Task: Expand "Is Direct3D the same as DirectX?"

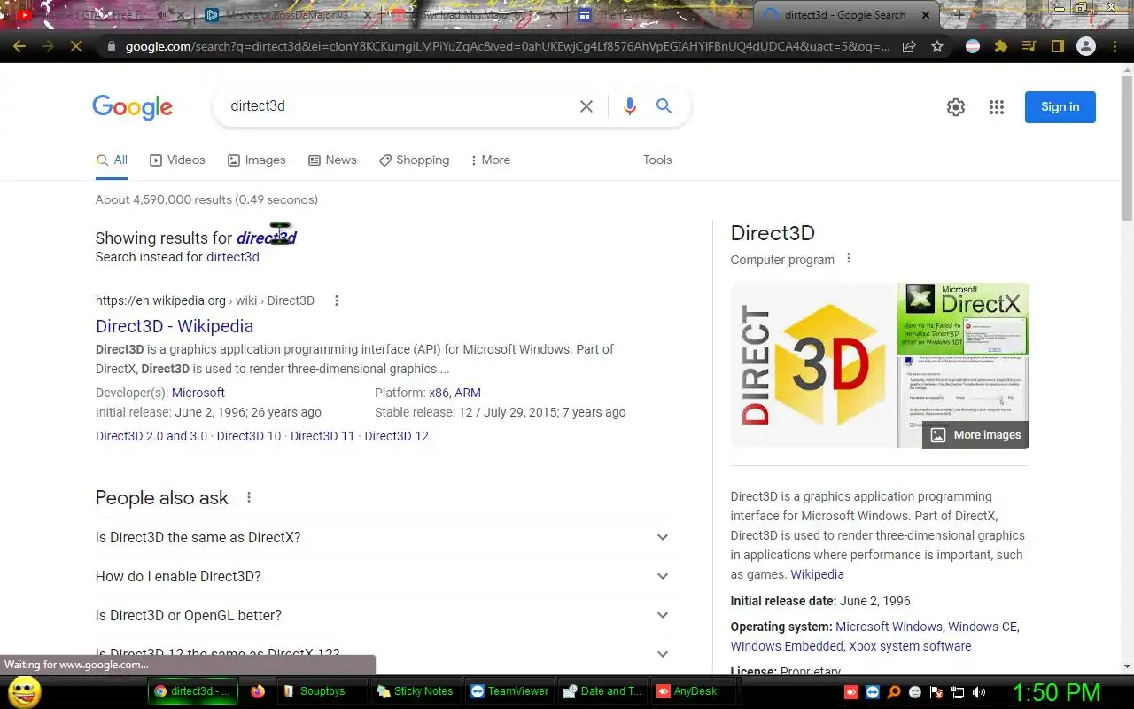Action: tap(384, 537)
